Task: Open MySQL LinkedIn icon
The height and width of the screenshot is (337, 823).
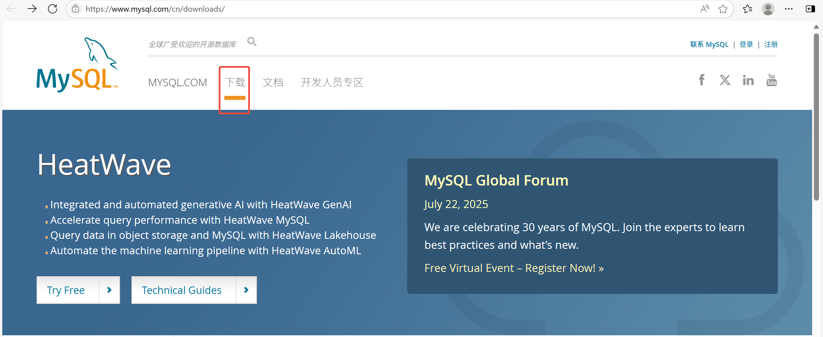Action: click(748, 80)
